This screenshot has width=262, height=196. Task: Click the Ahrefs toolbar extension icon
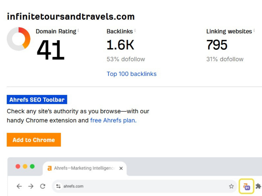[247, 186]
